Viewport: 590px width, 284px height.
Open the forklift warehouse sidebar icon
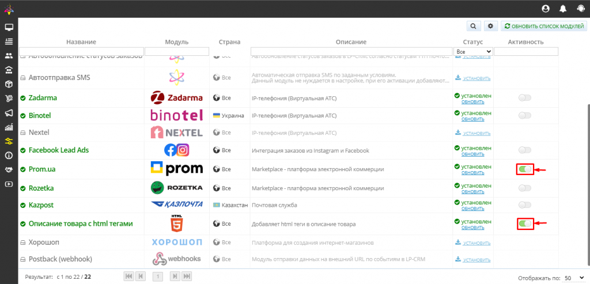coord(9,99)
